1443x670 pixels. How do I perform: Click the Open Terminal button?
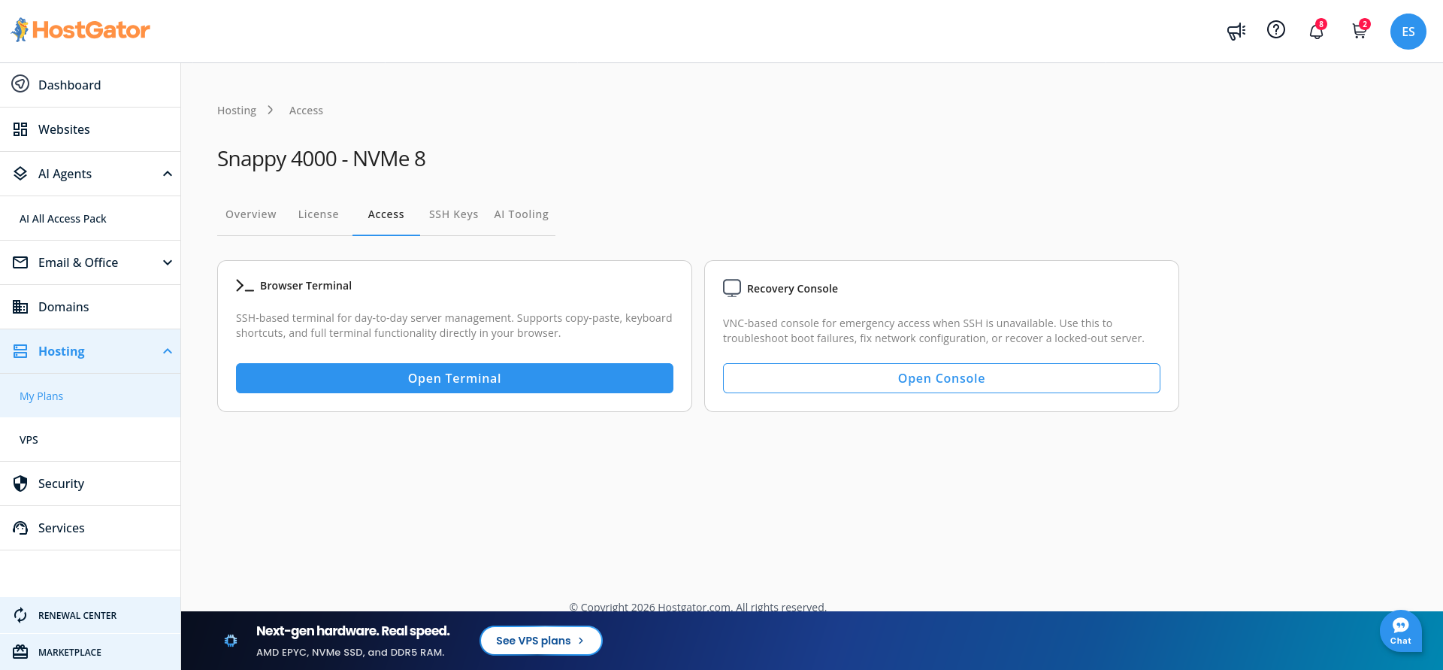tap(455, 378)
